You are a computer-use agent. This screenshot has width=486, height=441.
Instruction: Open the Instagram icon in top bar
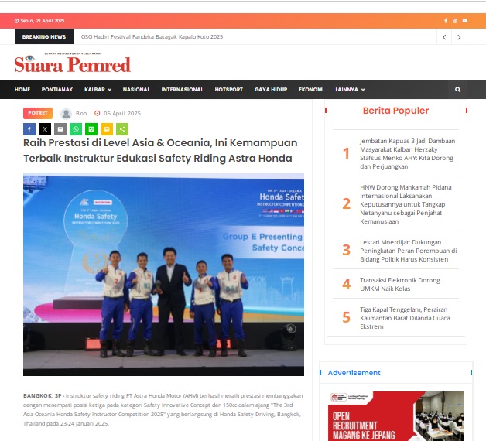(455, 21)
